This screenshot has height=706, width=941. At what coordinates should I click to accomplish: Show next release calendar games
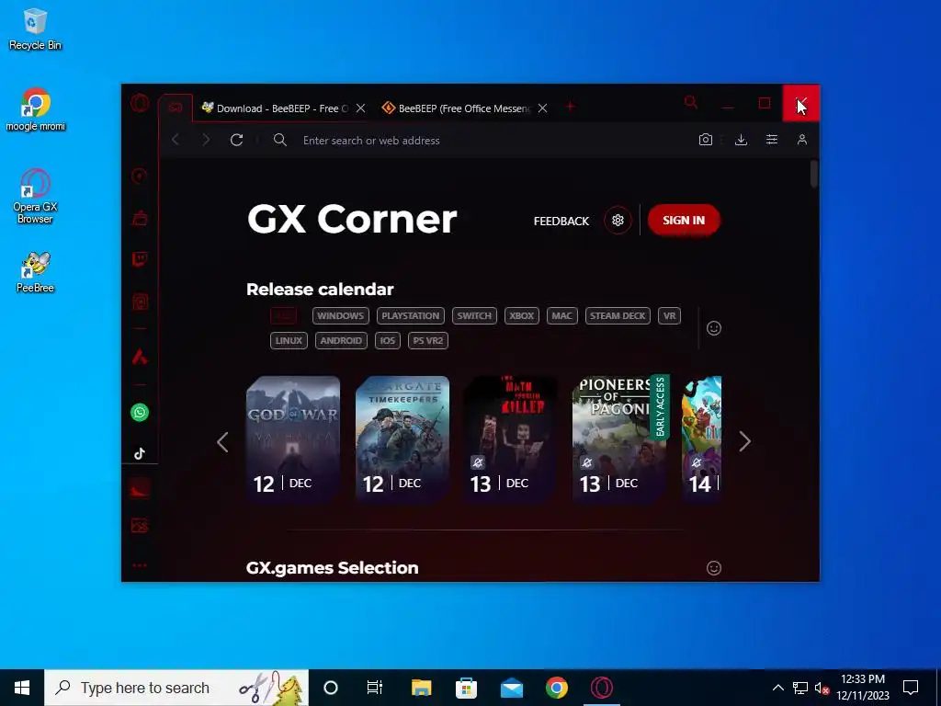[x=744, y=442]
